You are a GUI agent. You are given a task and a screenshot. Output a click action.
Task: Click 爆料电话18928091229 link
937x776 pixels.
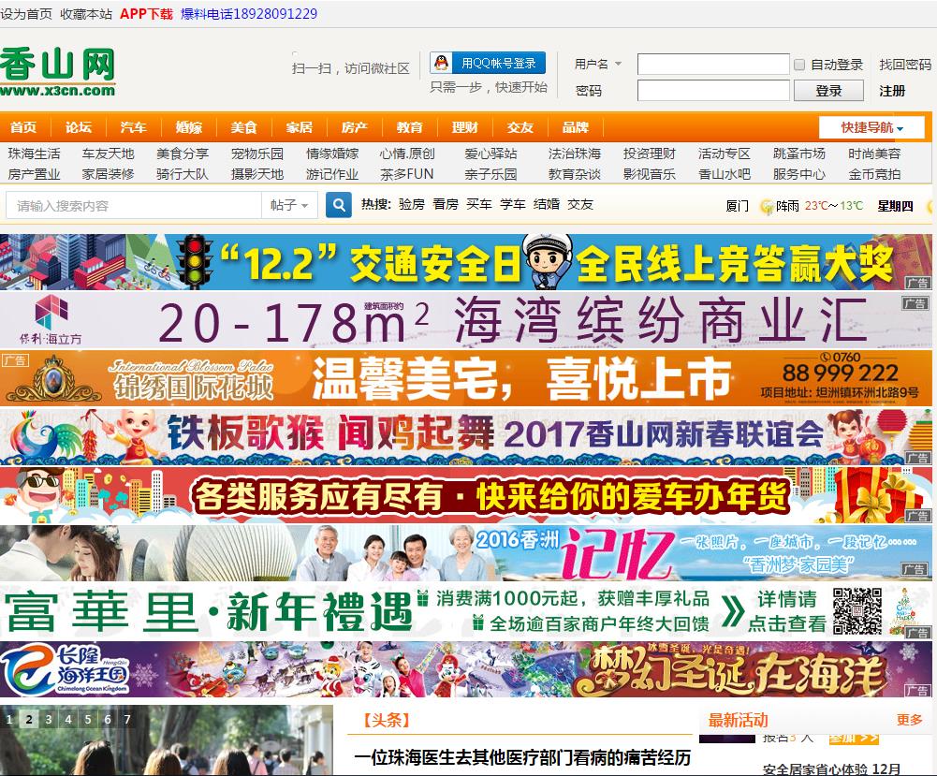coord(249,14)
